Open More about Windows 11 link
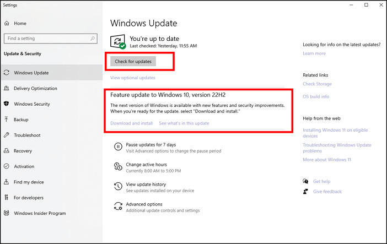Viewport: 387px width, 244px height. pos(327,160)
